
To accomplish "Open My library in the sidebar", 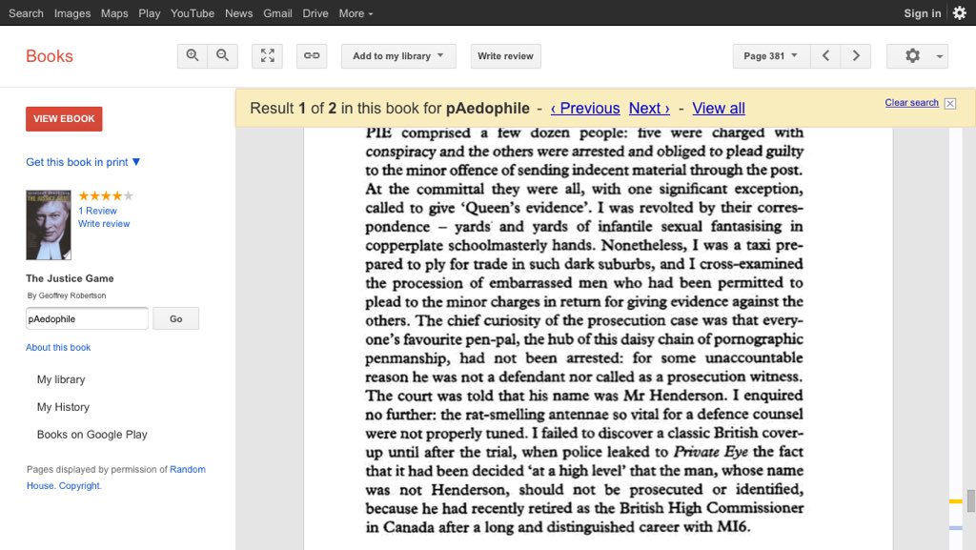I will tap(61, 379).
